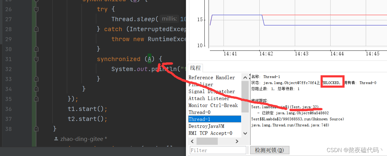This screenshot has width=387, height=156.
Task: Click line number 27 in the gutter
Action: (8, 19)
